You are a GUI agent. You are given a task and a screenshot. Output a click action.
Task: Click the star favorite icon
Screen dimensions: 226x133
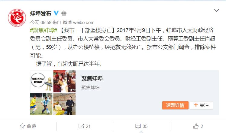click(x=22, y=126)
